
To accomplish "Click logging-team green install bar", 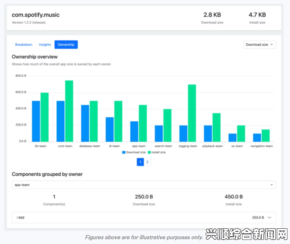I will (x=192, y=113).
